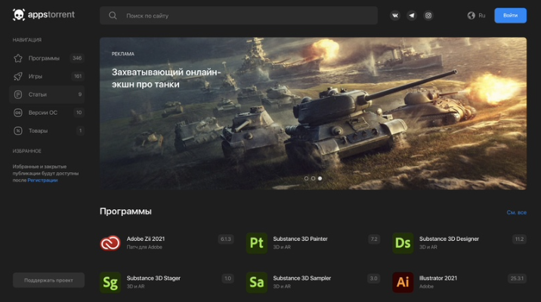Screen dimensions: 541x302
Task: Click version badge 25.3.1 for Illustrator
Action: pyautogui.click(x=517, y=279)
